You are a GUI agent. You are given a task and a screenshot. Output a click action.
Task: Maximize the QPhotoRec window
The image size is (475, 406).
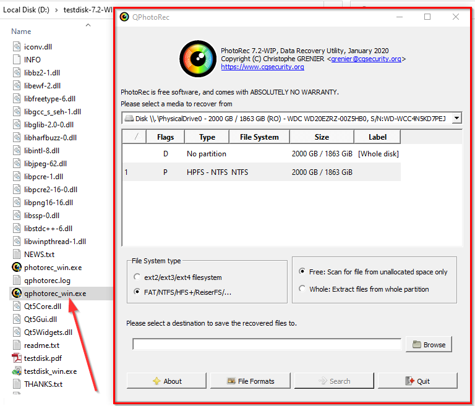427,17
